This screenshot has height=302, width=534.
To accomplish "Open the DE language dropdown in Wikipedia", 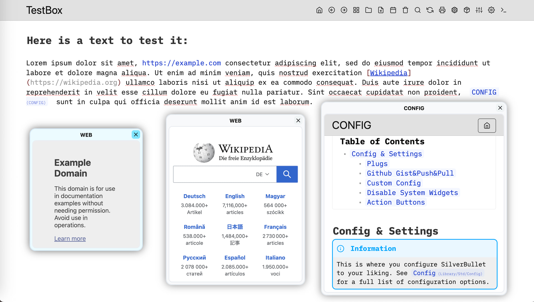I will 263,174.
